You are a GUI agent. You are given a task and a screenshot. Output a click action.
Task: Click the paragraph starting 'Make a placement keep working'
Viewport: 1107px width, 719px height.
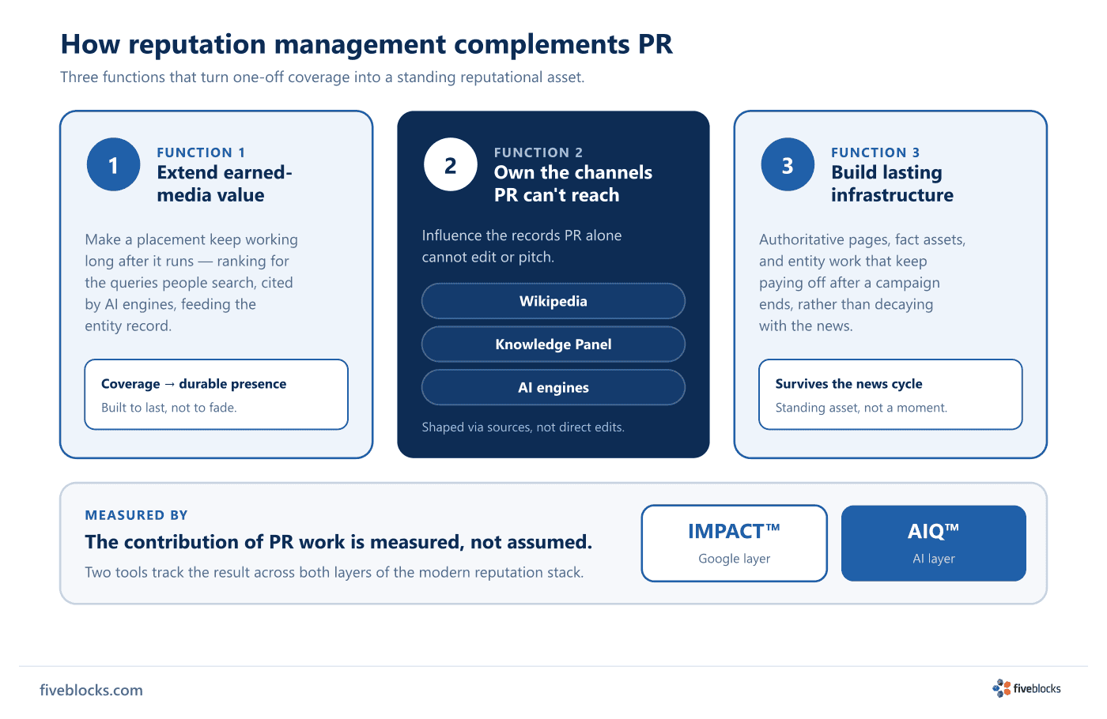point(191,283)
